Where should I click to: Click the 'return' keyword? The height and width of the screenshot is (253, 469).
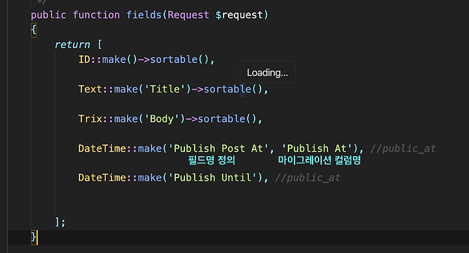pos(72,44)
